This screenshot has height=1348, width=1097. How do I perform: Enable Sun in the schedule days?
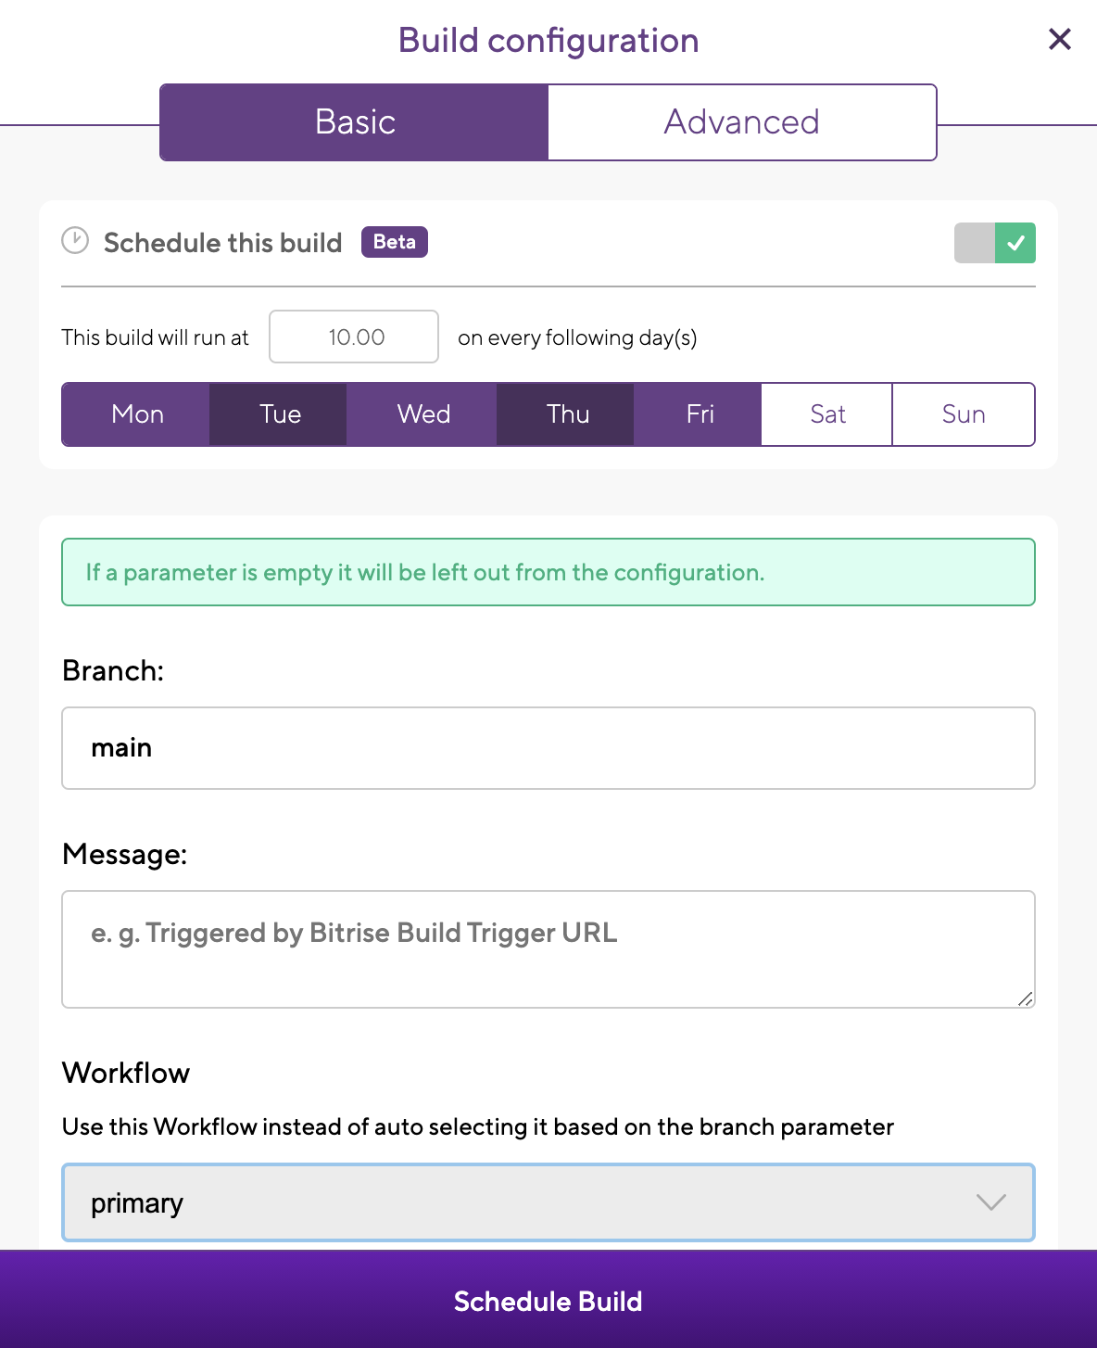pyautogui.click(x=963, y=414)
